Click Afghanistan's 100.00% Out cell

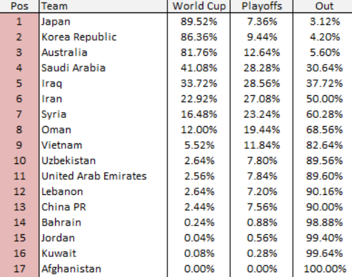(322, 269)
